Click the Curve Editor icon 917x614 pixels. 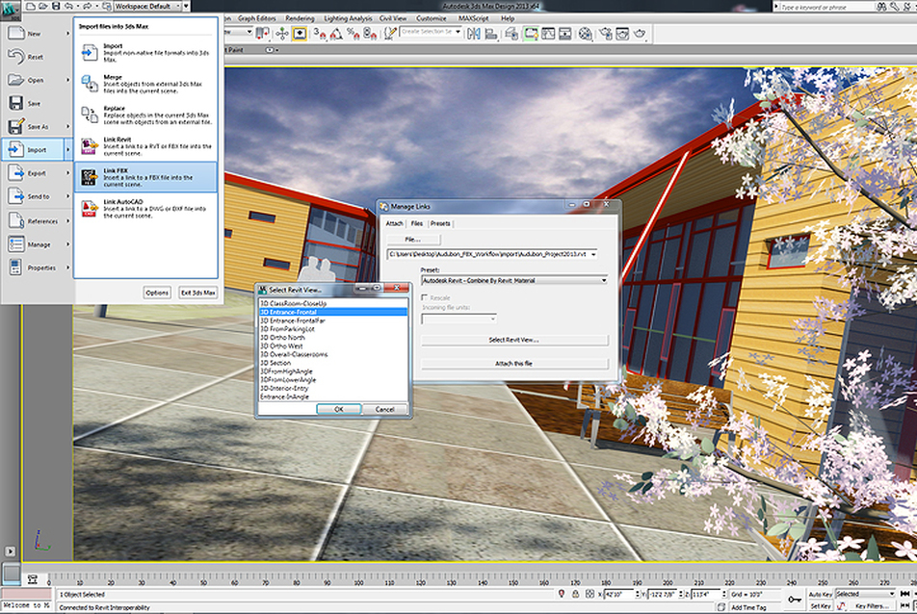click(548, 34)
